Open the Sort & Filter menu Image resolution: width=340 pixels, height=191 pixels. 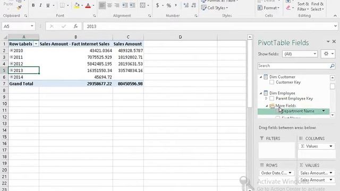click(303, 7)
